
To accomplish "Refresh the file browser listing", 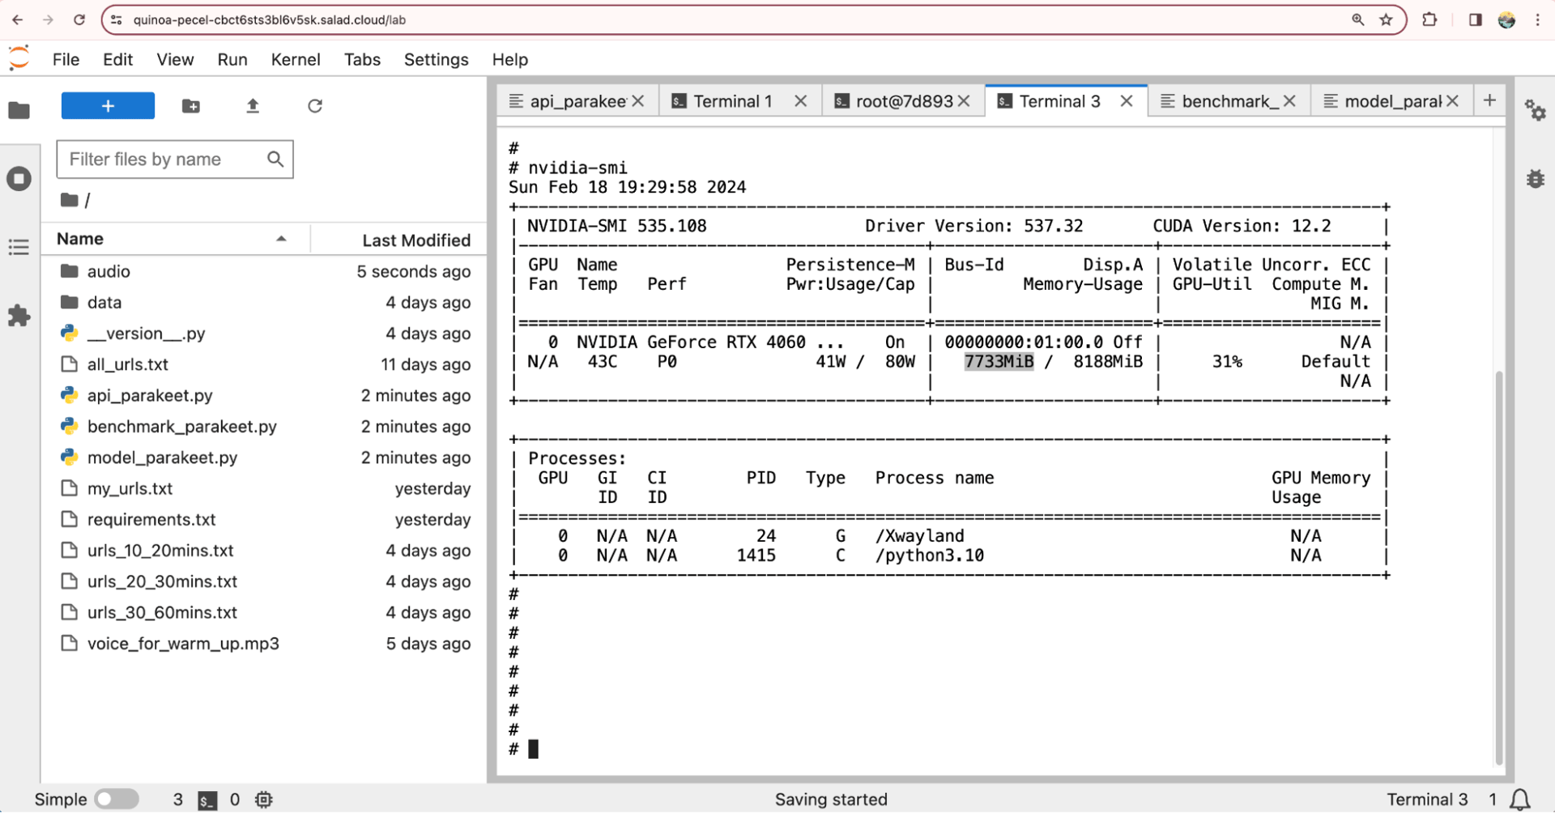I will [x=315, y=106].
